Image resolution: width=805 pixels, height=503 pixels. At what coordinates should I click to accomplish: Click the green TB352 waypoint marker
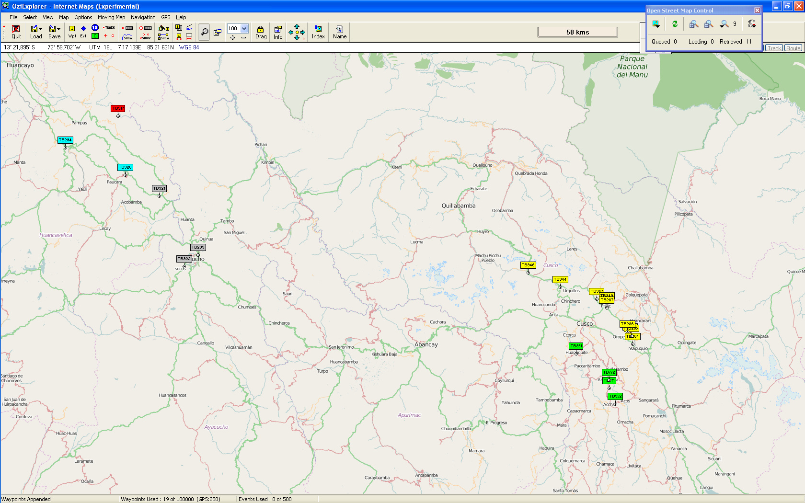pyautogui.click(x=615, y=396)
